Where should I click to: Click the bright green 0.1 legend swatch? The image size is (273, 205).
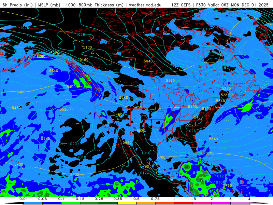[x=71, y=203]
